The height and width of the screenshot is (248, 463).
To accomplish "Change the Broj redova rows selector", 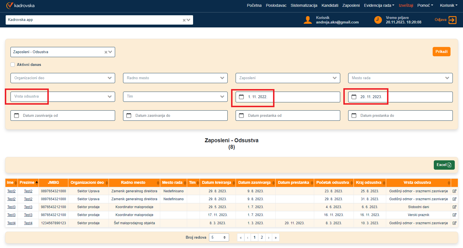I will pyautogui.click(x=219, y=238).
